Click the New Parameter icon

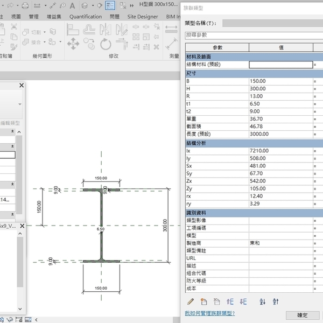coord(203,302)
